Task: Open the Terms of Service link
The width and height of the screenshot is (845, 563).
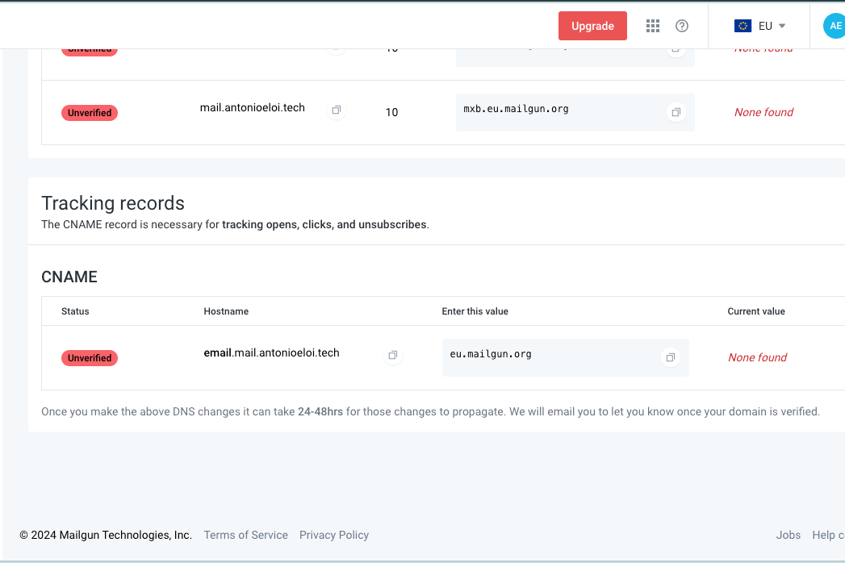Action: tap(245, 535)
